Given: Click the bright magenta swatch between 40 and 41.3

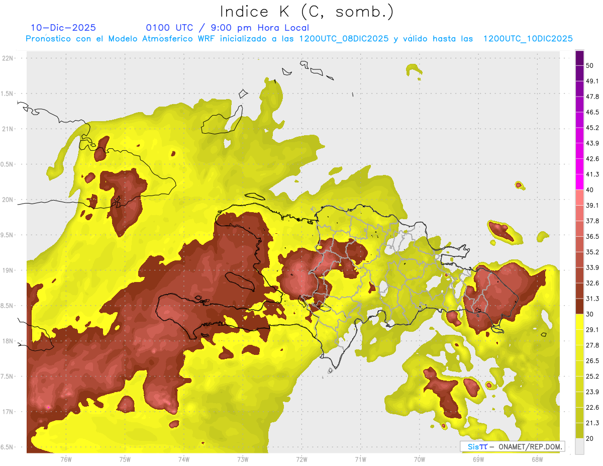Looking at the screenshot, I should click(580, 182).
